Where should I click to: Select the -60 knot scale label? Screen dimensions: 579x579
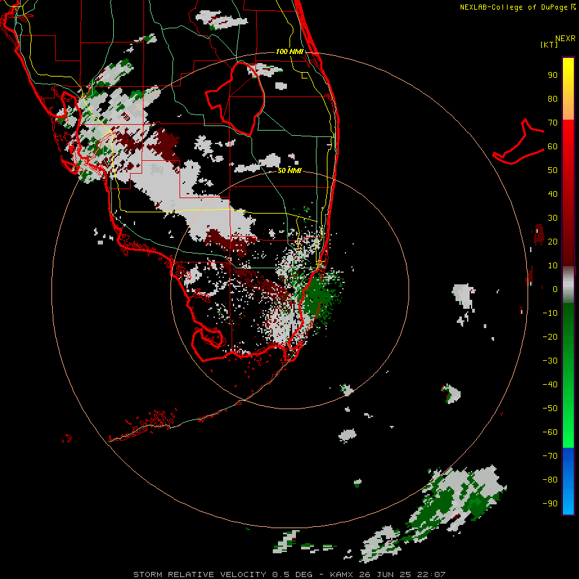point(550,432)
